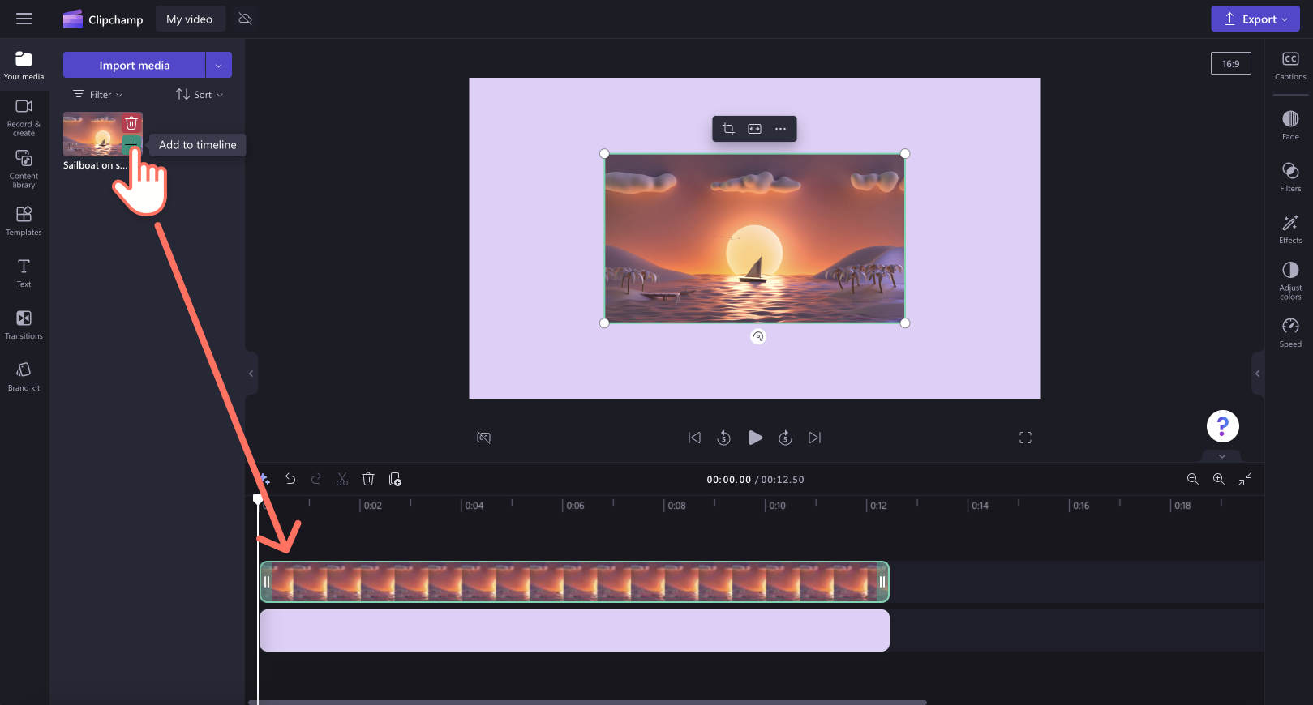The height and width of the screenshot is (705, 1313).
Task: Redo the last action
Action: coord(316,479)
